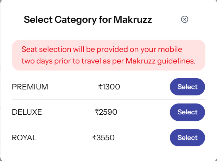
Task: Choose the DELUXE ₹2590 Select button
Action: (x=187, y=112)
